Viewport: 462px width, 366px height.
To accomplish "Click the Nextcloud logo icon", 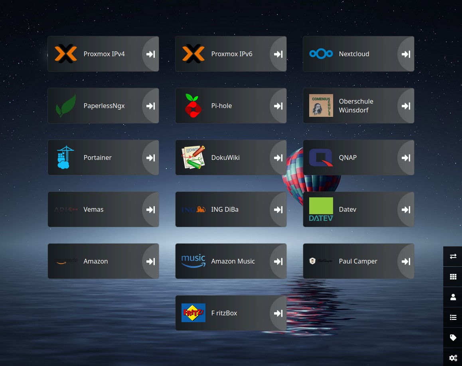I will [x=321, y=54].
